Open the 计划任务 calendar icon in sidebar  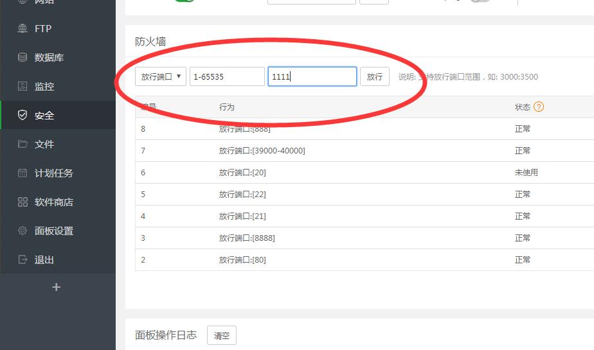click(22, 173)
